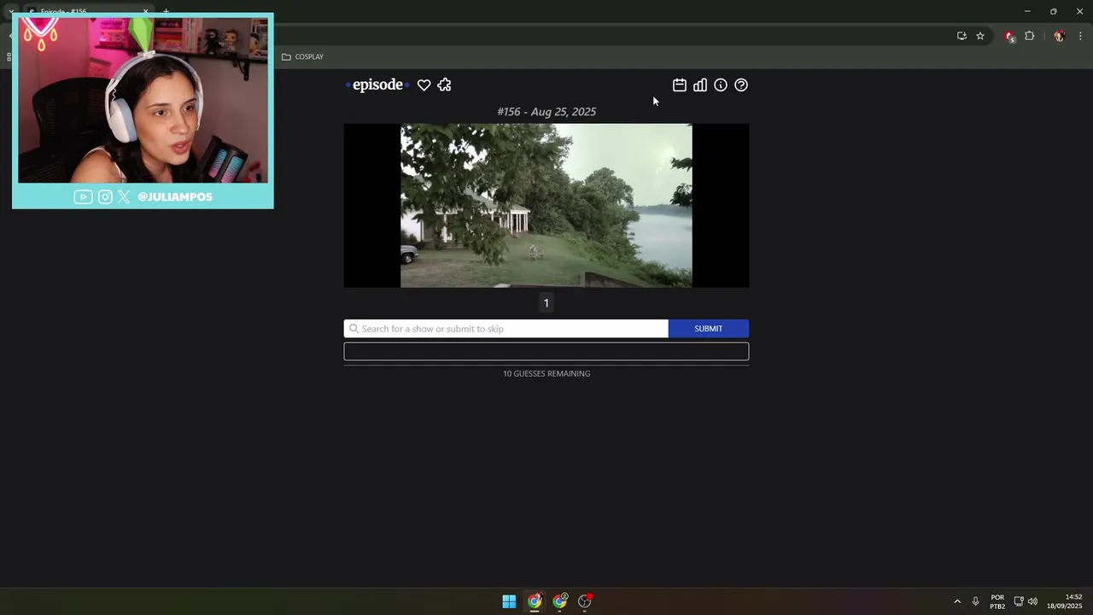Click the network icon in system tray
The height and width of the screenshot is (615, 1093).
[1019, 601]
